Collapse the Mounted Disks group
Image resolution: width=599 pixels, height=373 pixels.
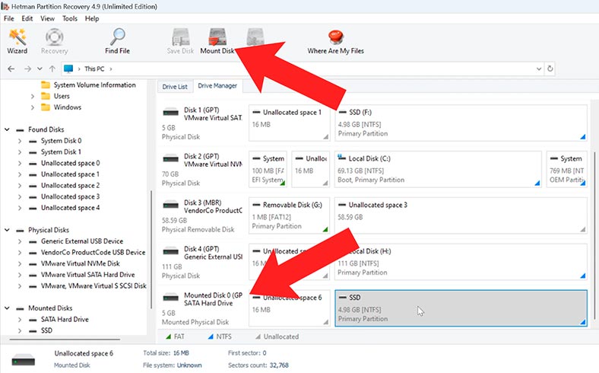[x=8, y=308]
